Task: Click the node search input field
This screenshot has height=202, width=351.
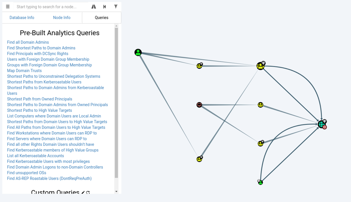Action: 51,7
